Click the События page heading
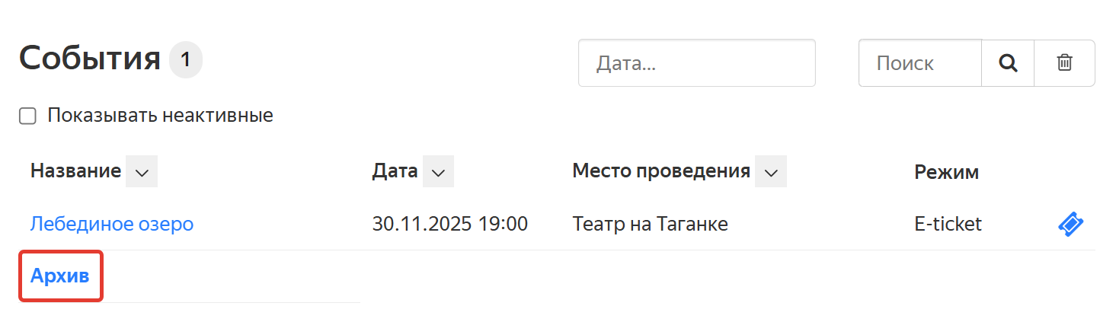Image resolution: width=1116 pixels, height=322 pixels. pyautogui.click(x=90, y=59)
